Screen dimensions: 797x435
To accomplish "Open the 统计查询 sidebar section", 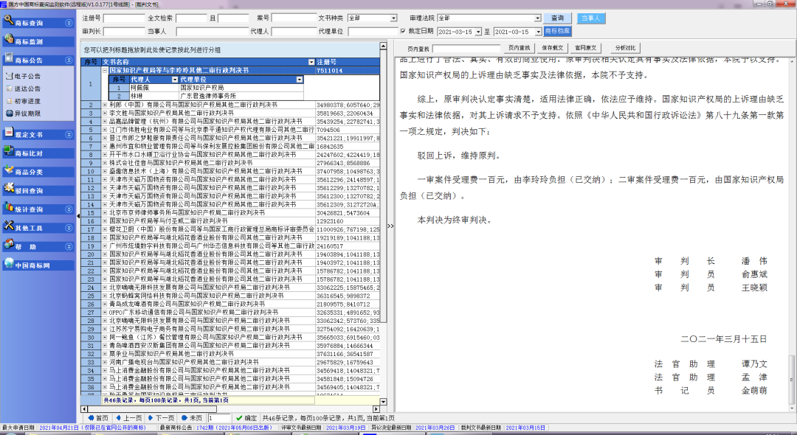I will 38,209.
